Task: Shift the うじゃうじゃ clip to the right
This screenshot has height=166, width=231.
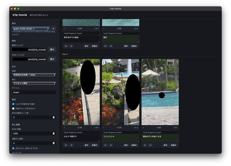Action: tap(111, 145)
